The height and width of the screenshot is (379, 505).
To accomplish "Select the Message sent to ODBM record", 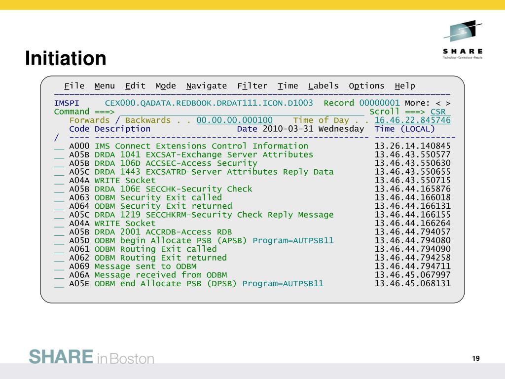I will pos(252,266).
